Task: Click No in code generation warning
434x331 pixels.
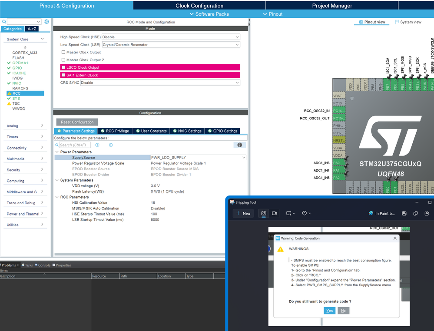Action: pos(343,311)
